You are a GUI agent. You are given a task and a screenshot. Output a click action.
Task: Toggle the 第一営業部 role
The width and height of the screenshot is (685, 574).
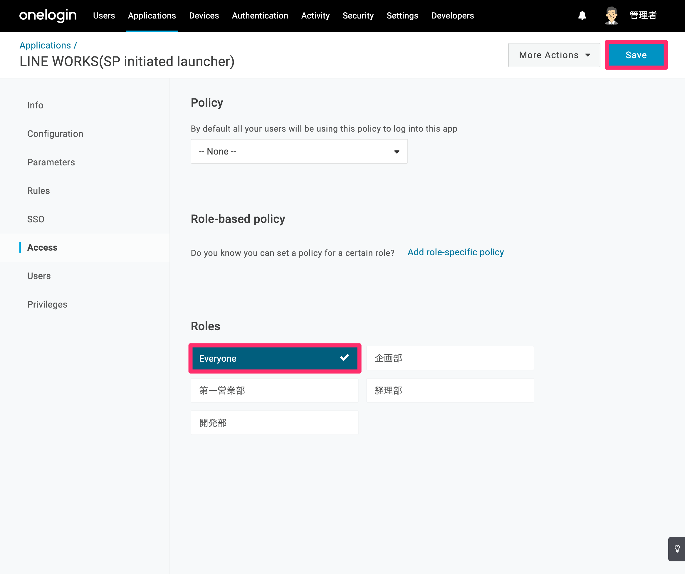(275, 390)
